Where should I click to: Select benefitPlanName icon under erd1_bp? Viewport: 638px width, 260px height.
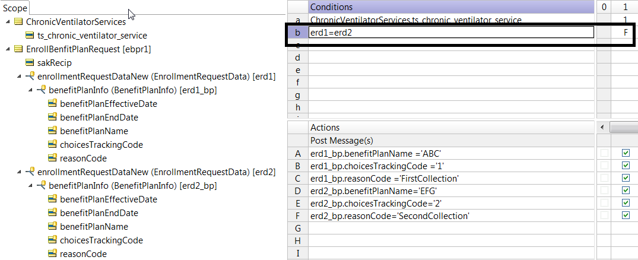pyautogui.click(x=52, y=131)
